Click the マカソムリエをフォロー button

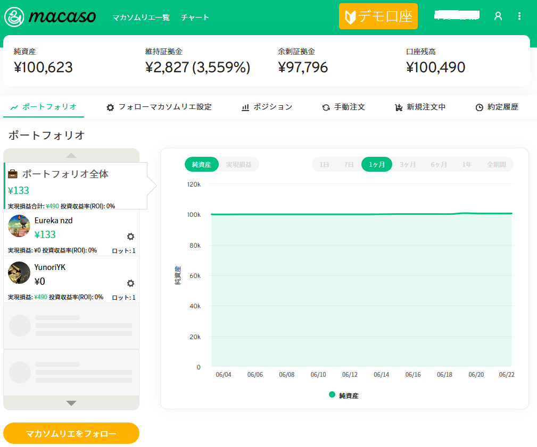(71, 434)
